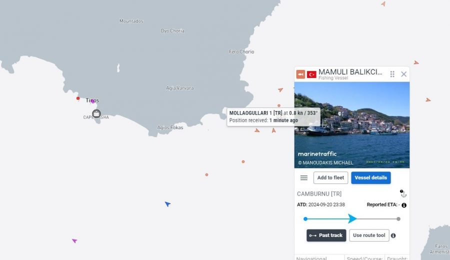Click the blue departure dot on voyage line

coord(305,219)
